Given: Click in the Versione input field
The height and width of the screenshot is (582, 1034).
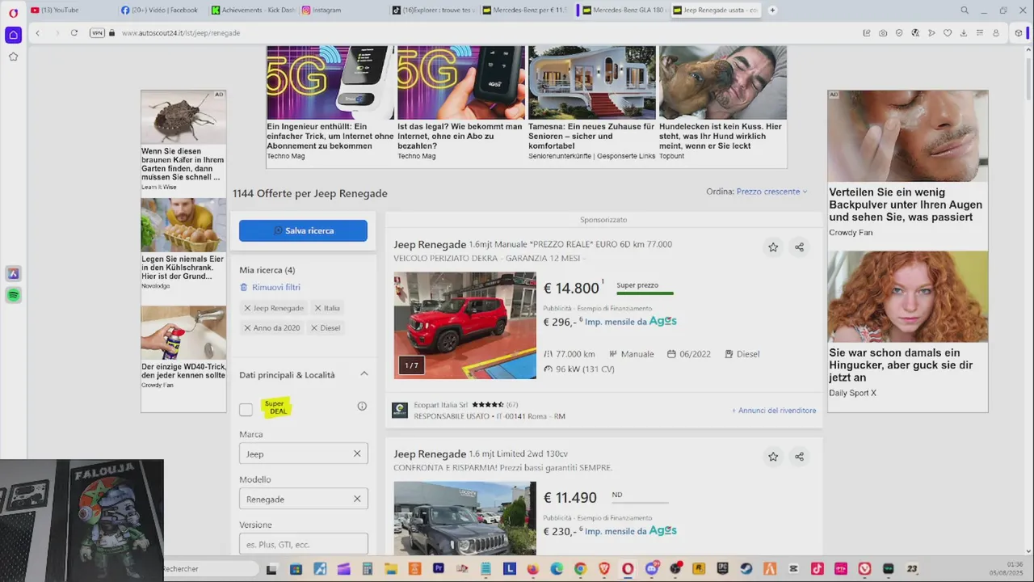Looking at the screenshot, I should (x=303, y=544).
